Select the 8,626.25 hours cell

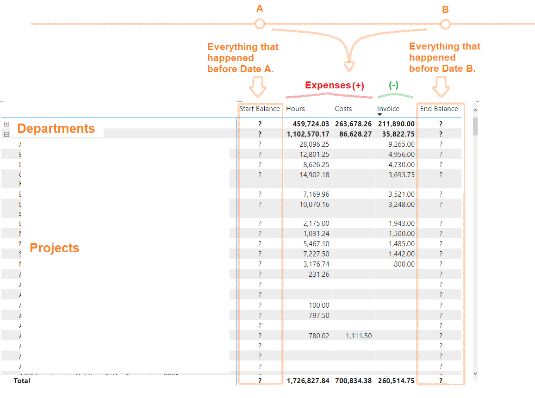(x=316, y=165)
